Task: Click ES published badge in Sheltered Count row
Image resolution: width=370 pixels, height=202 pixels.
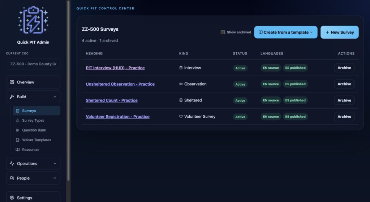Action: click(295, 100)
